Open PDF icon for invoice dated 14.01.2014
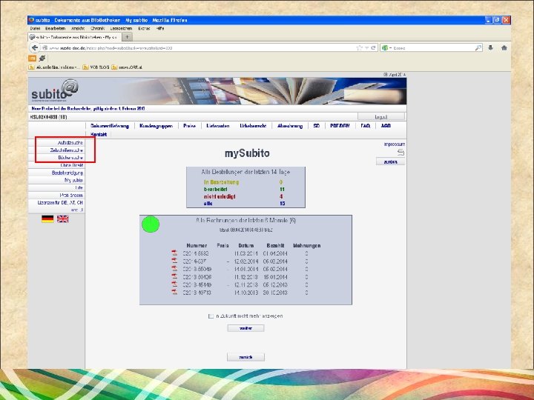The image size is (534, 400). [x=174, y=269]
